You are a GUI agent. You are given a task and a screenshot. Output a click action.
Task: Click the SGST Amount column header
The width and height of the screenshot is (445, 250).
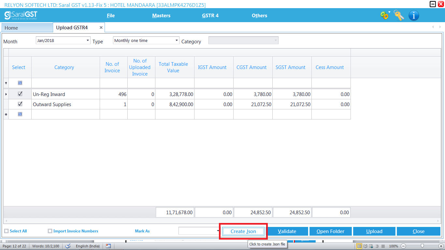pyautogui.click(x=292, y=67)
